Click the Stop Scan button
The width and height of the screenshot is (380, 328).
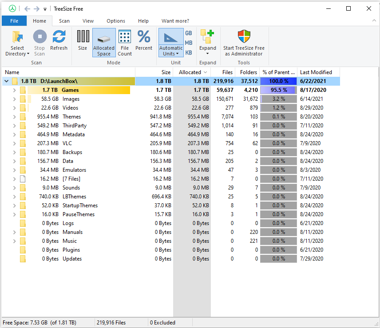(x=40, y=43)
